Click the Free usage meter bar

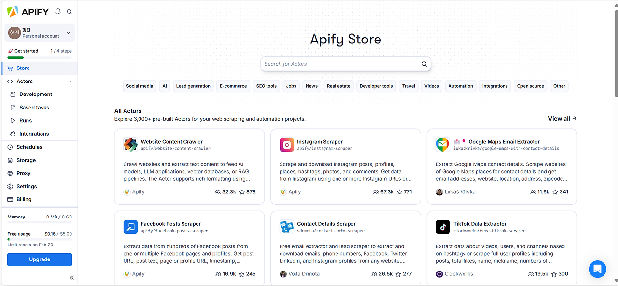(40, 239)
